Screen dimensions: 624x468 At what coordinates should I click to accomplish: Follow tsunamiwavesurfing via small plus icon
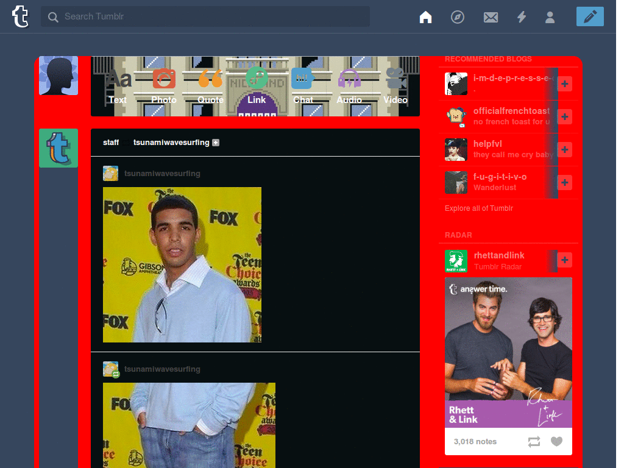click(x=216, y=143)
